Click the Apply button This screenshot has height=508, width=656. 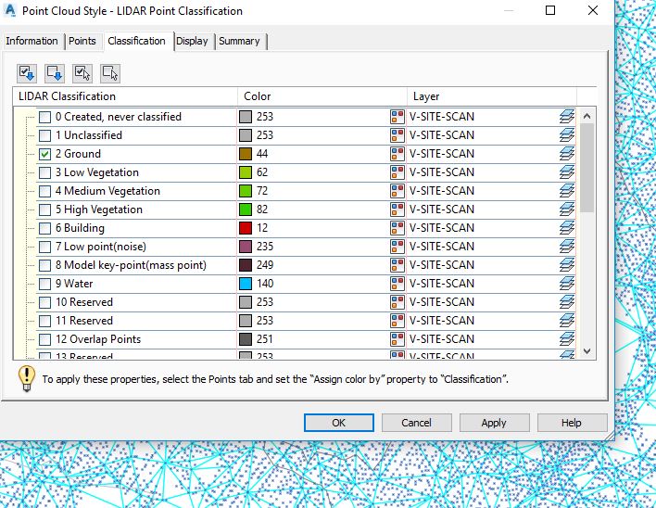coord(494,423)
